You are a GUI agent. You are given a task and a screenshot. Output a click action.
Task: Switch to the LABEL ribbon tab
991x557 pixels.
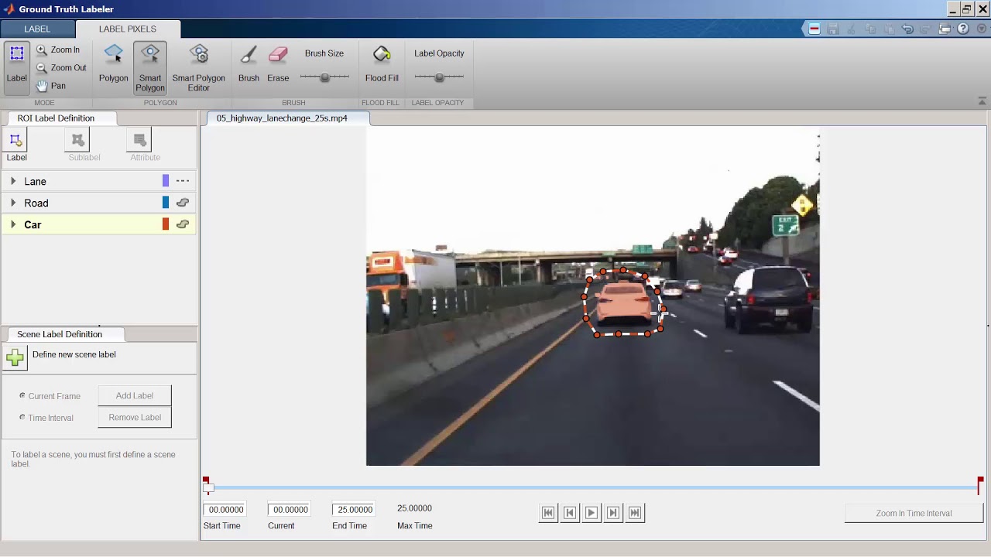tap(37, 29)
